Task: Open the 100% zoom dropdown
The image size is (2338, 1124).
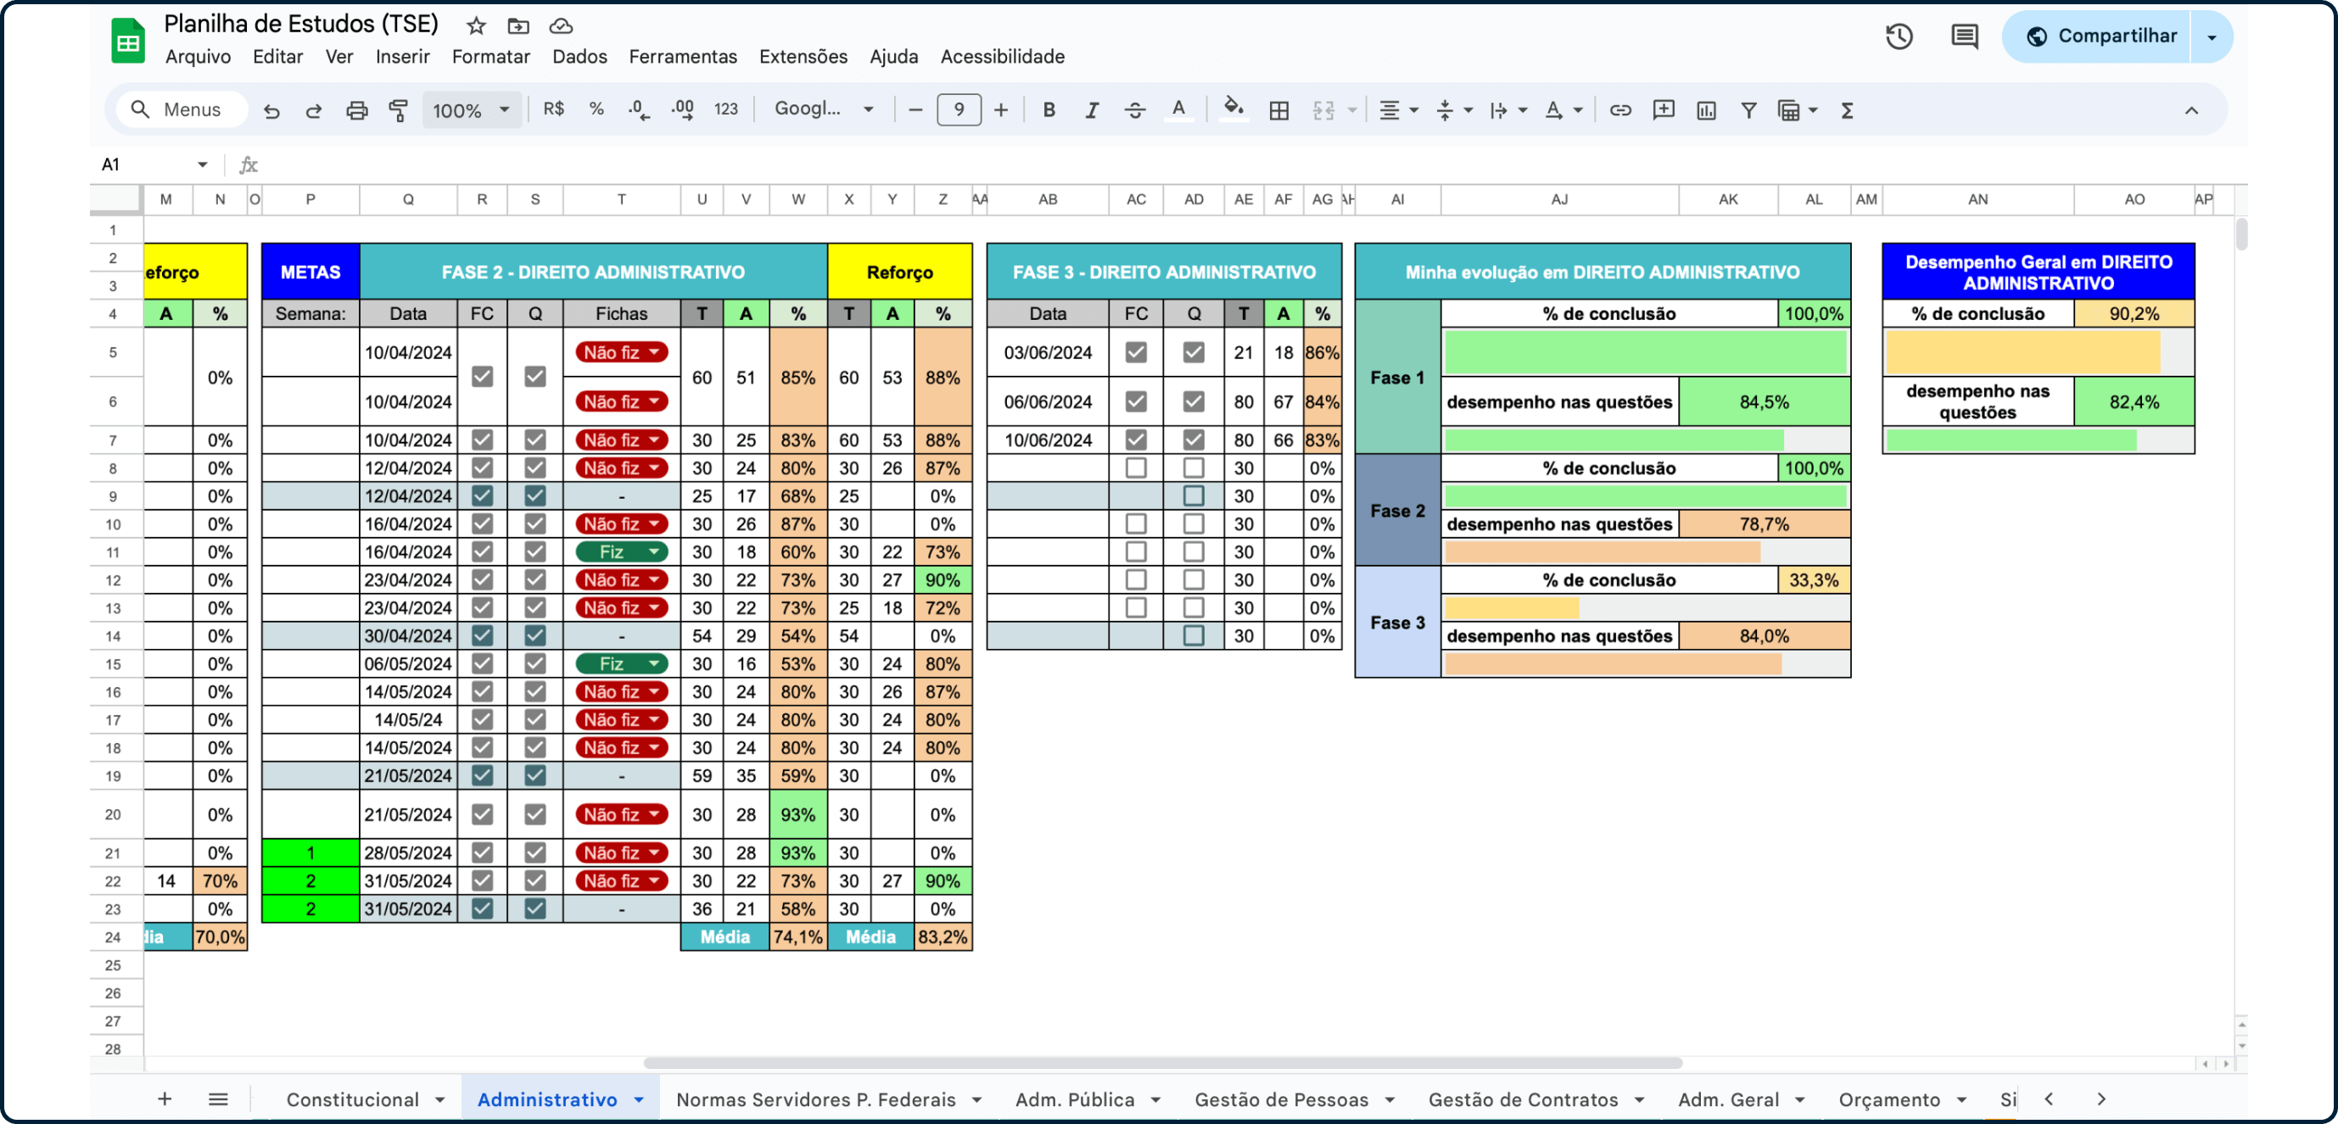Action: click(x=471, y=110)
